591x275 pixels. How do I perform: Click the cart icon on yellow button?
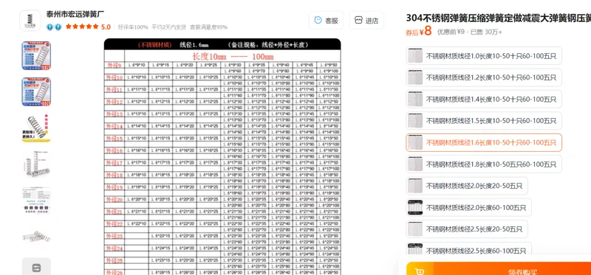(x=419, y=271)
